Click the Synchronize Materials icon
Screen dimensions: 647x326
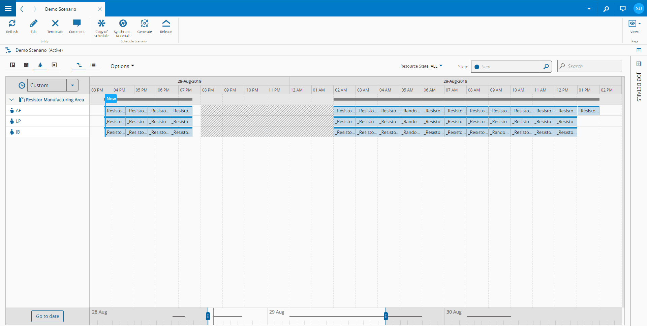coord(123,24)
